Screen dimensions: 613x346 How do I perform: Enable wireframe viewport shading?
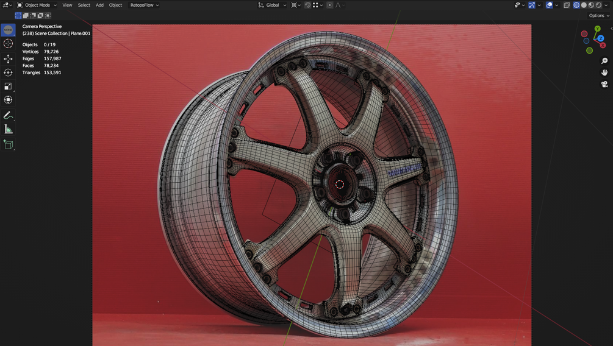(x=576, y=5)
